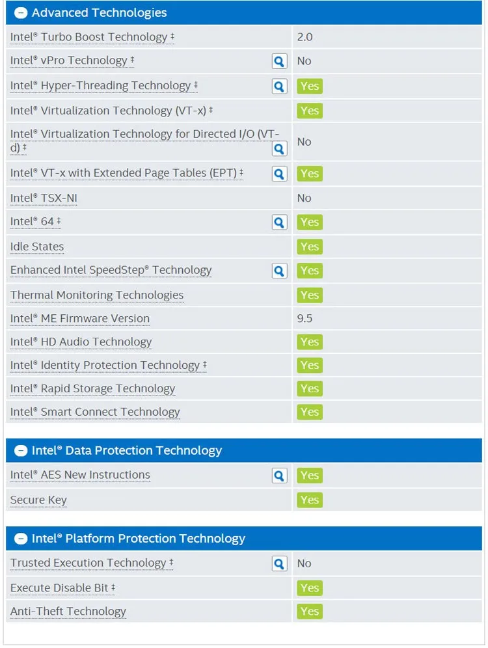Image resolution: width=488 pixels, height=648 pixels.
Task: Open the magnifier next to Enhanced Intel SpeedStep
Action: coord(279,271)
